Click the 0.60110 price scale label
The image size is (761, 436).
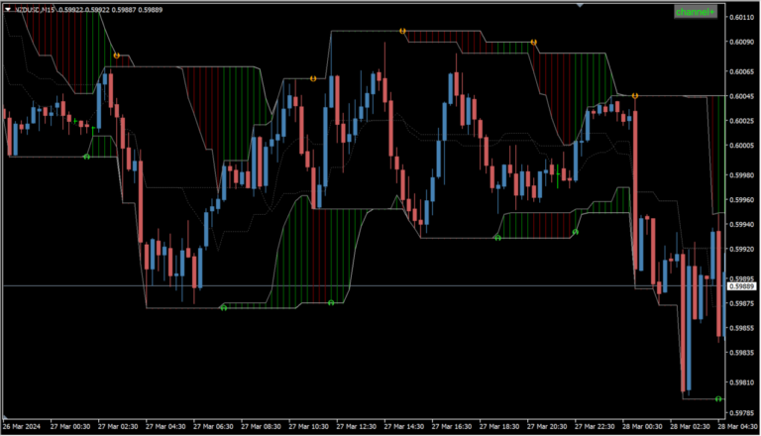point(742,18)
